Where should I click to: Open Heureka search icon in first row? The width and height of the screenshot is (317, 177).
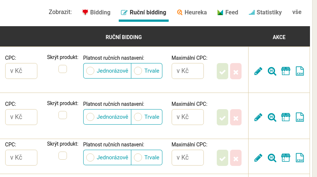(272, 71)
